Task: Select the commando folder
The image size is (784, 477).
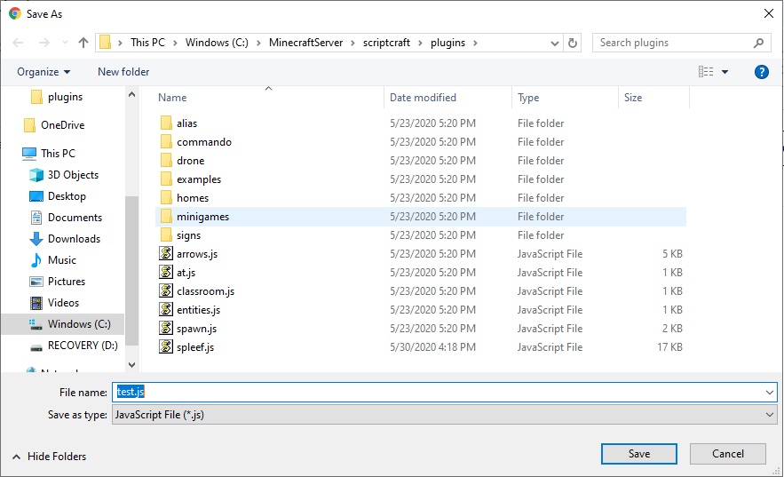Action: point(204,142)
